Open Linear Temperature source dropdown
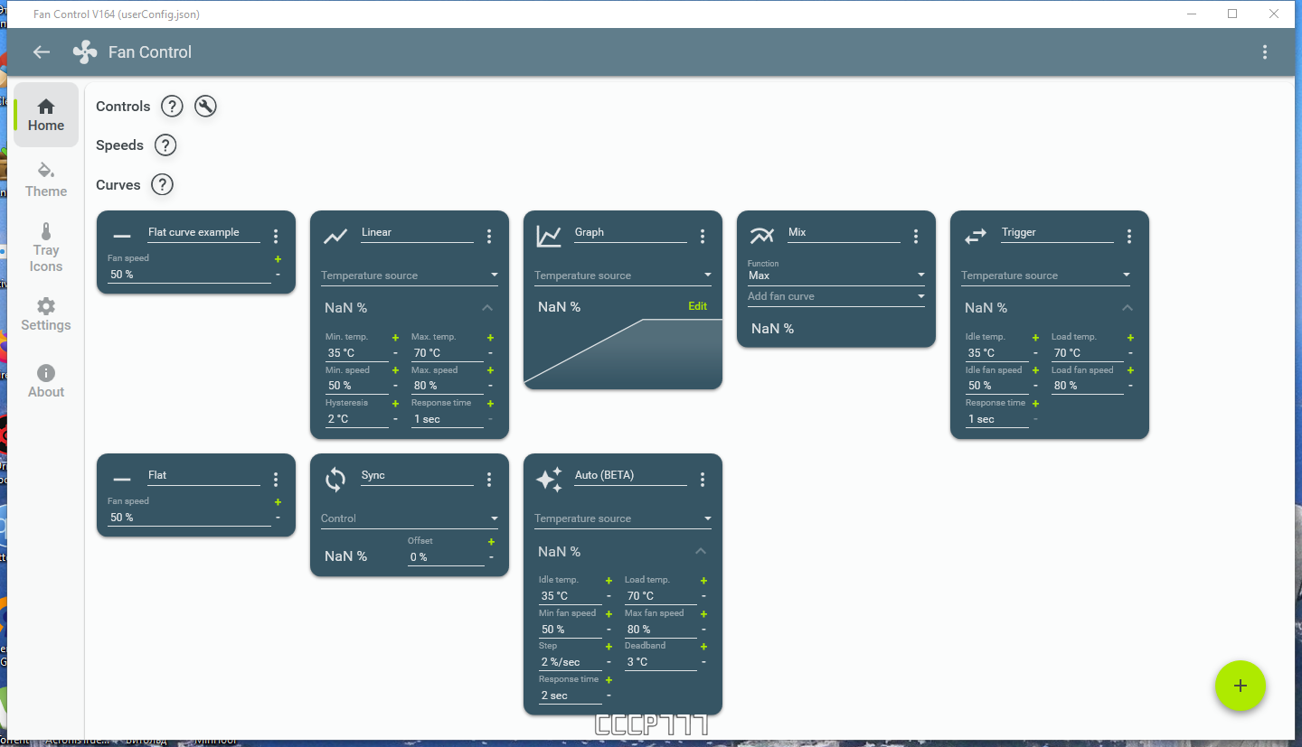 pyautogui.click(x=410, y=275)
